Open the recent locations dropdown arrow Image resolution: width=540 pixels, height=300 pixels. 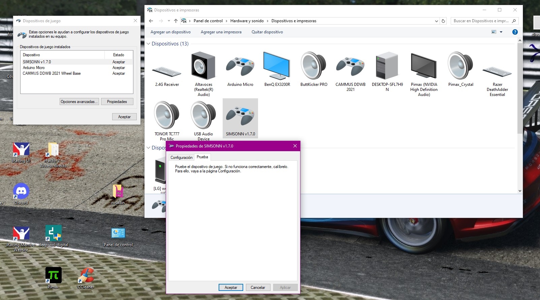[169, 21]
